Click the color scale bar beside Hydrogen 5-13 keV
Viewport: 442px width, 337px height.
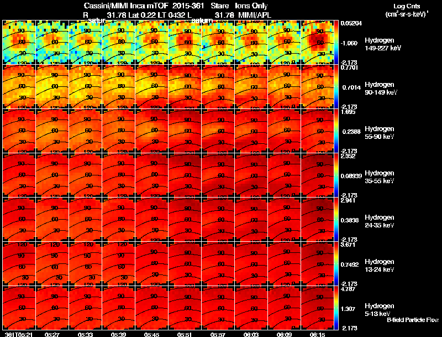336,308
